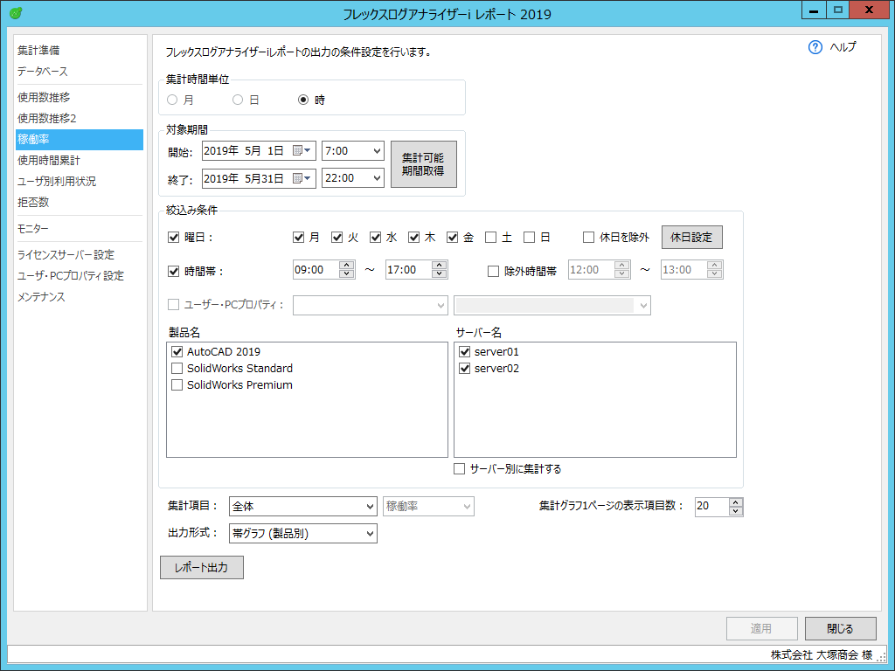This screenshot has height=671, width=895.
Task: Increase the 09:00 time band start
Action: [x=346, y=266]
